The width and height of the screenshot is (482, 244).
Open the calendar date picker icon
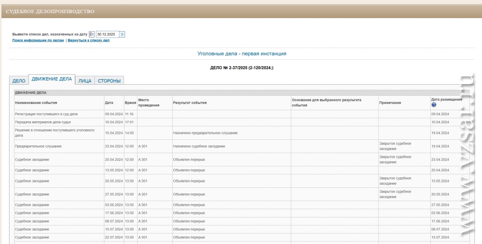92,34
